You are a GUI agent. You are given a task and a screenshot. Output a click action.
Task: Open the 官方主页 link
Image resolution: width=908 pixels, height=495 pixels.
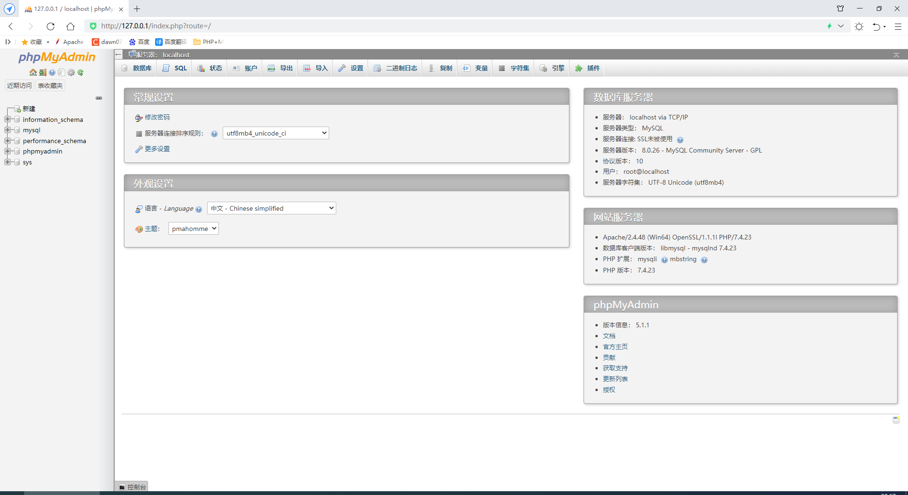[615, 347]
